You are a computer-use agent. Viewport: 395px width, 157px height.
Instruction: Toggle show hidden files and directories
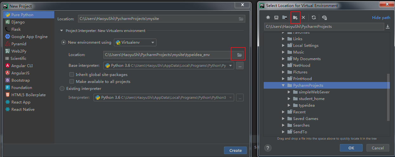click(324, 18)
